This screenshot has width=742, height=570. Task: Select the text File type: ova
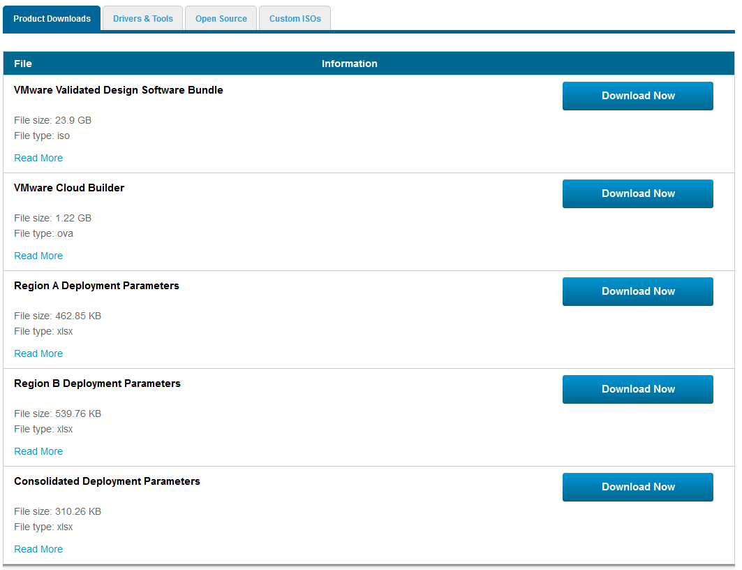click(43, 234)
